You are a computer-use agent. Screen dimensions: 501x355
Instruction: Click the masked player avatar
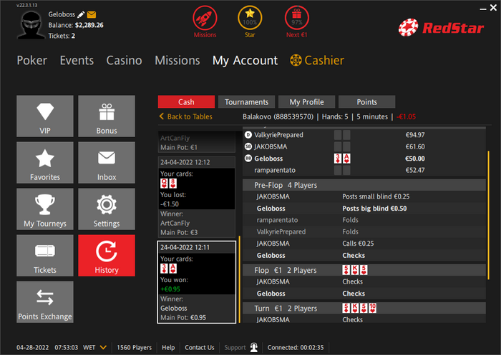point(31,25)
